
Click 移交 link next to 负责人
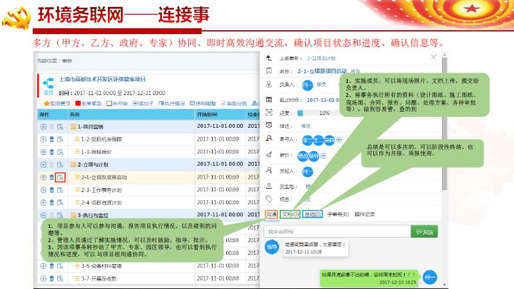321,84
